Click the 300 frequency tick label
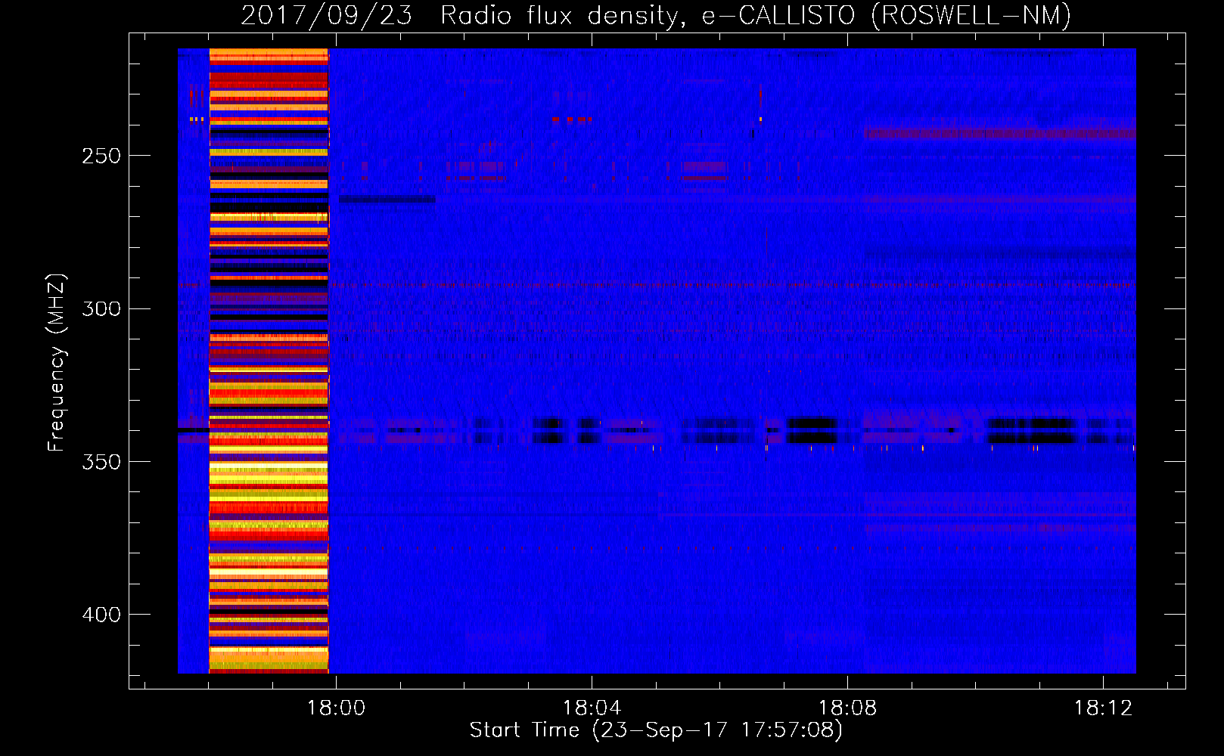The width and height of the screenshot is (1224, 756). 101,308
